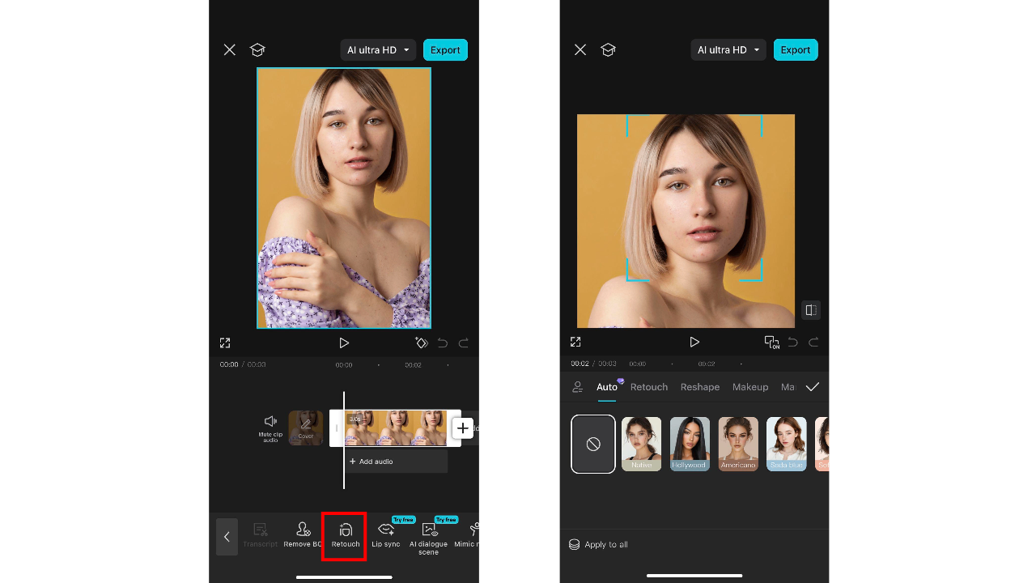Toggle the before/after comparison view on the preview
The image size is (1036, 583).
810,309
